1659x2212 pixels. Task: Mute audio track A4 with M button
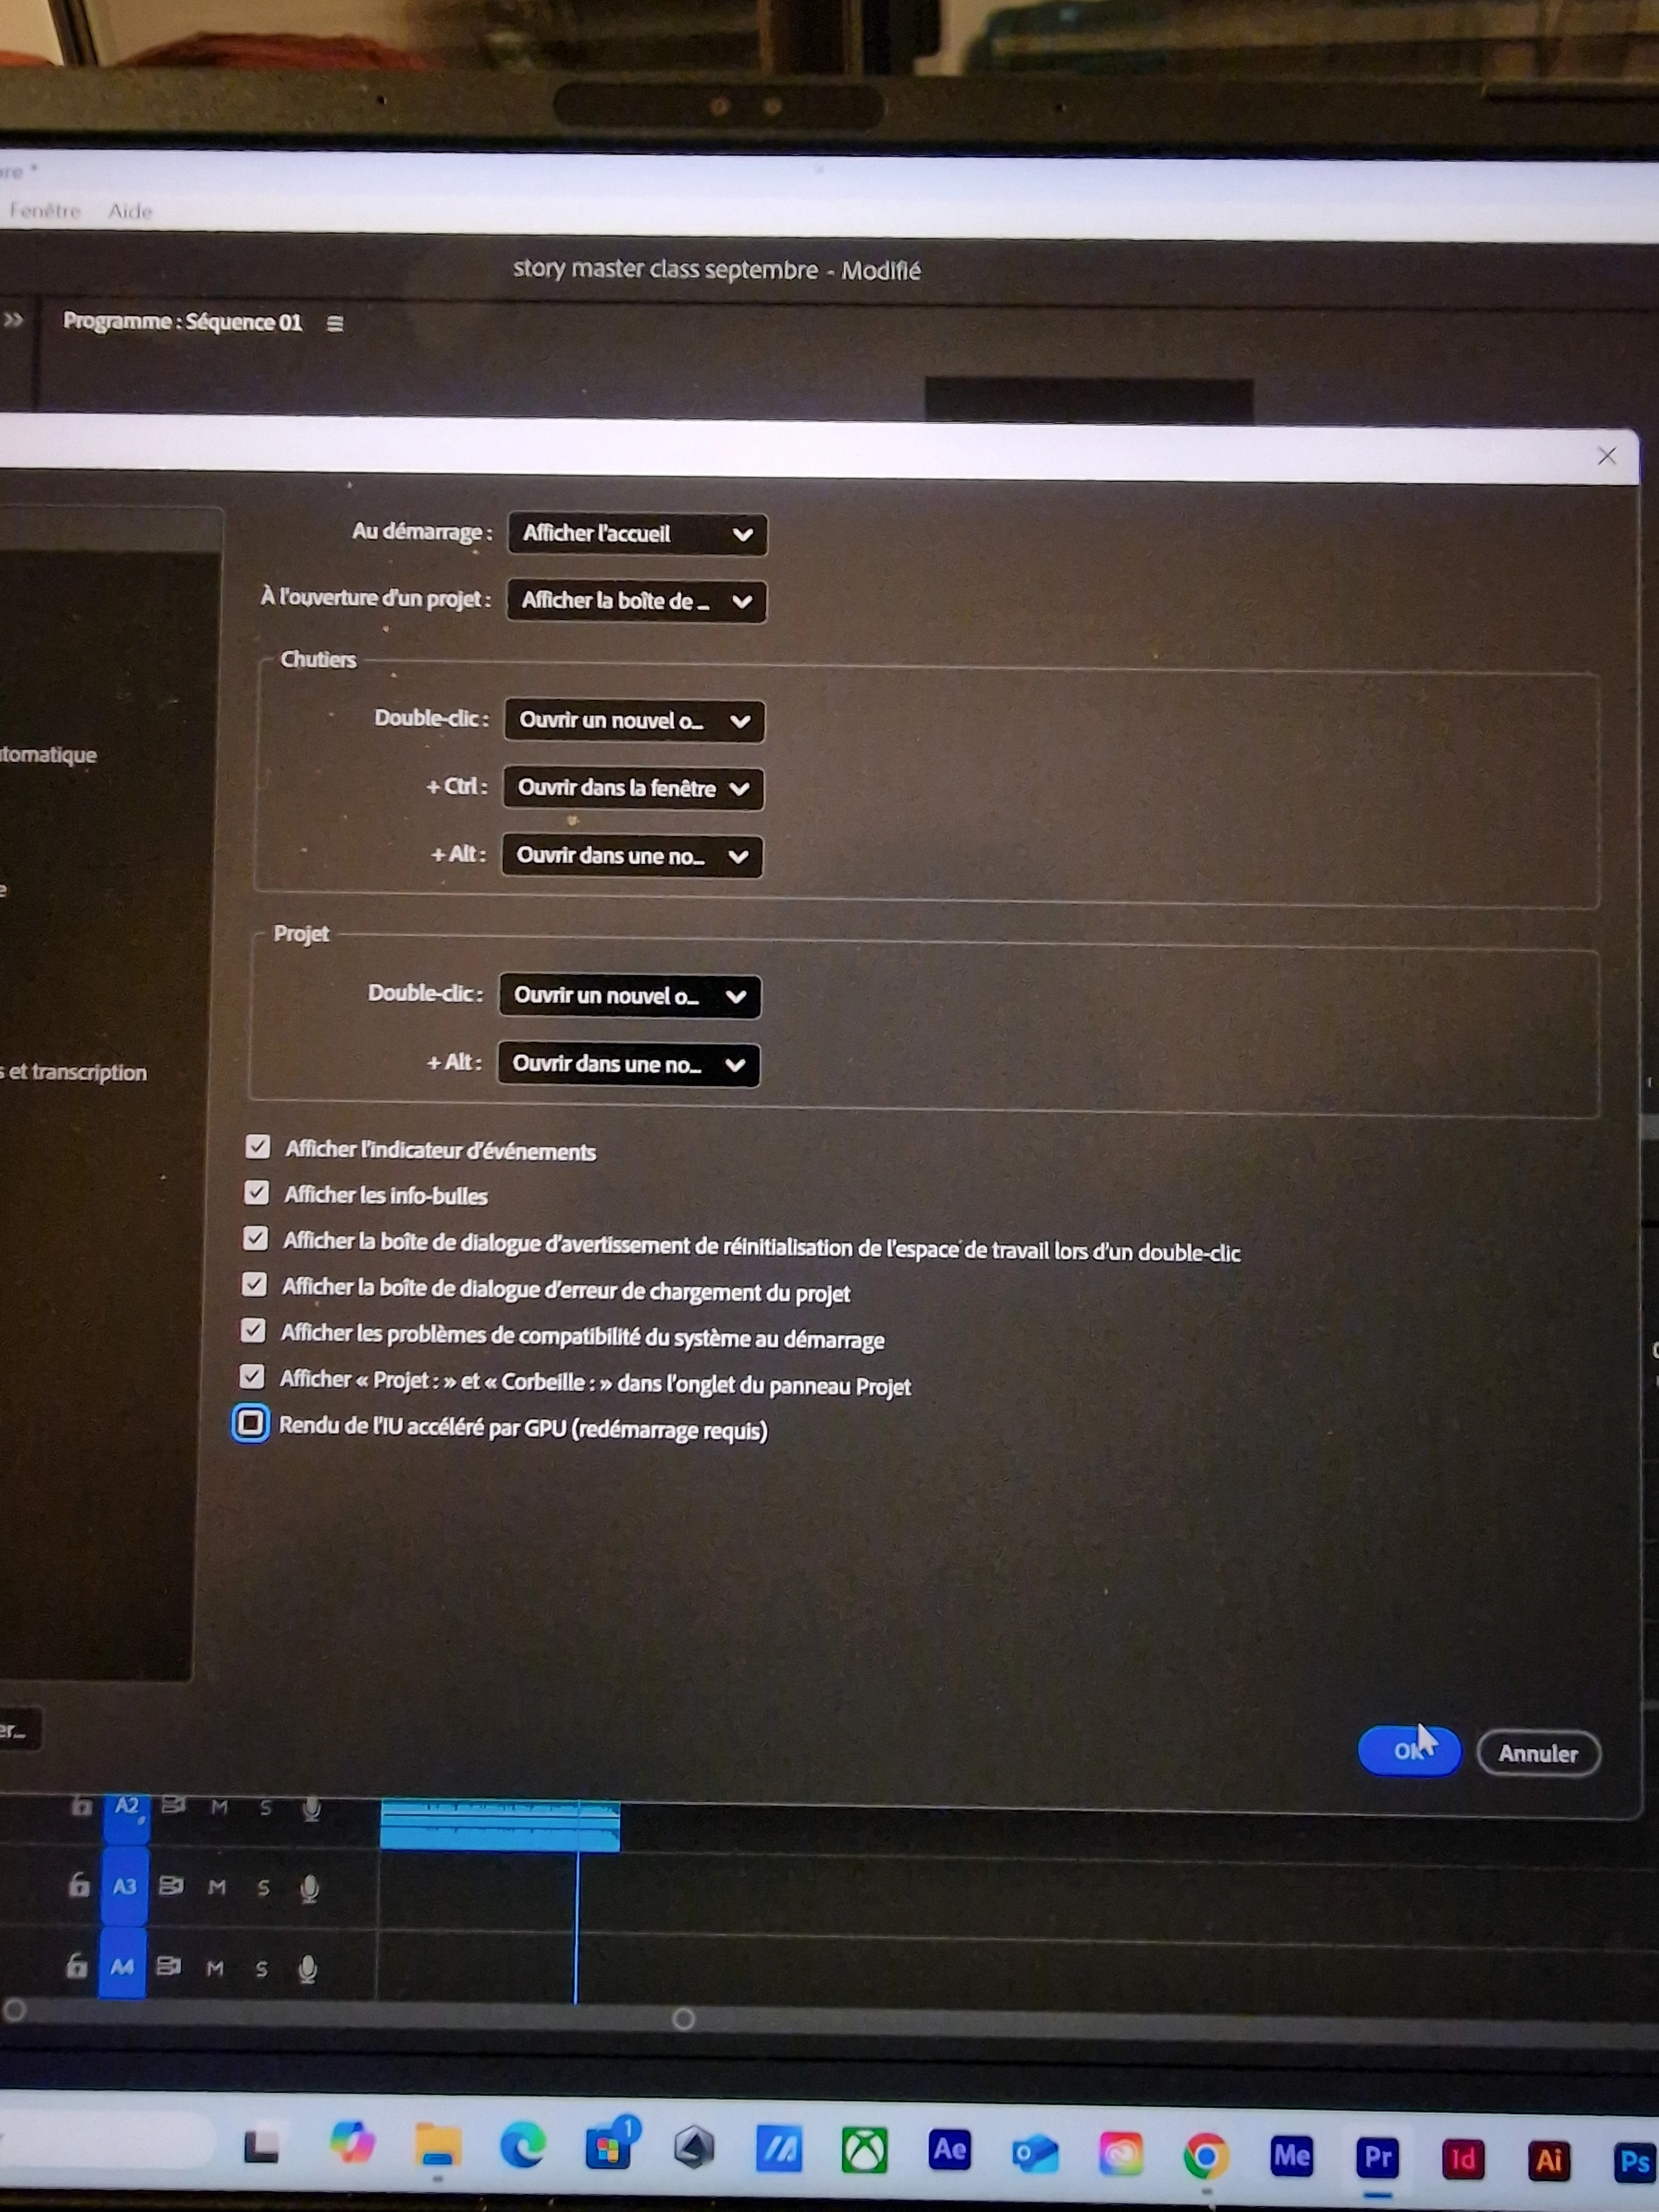(x=215, y=1968)
